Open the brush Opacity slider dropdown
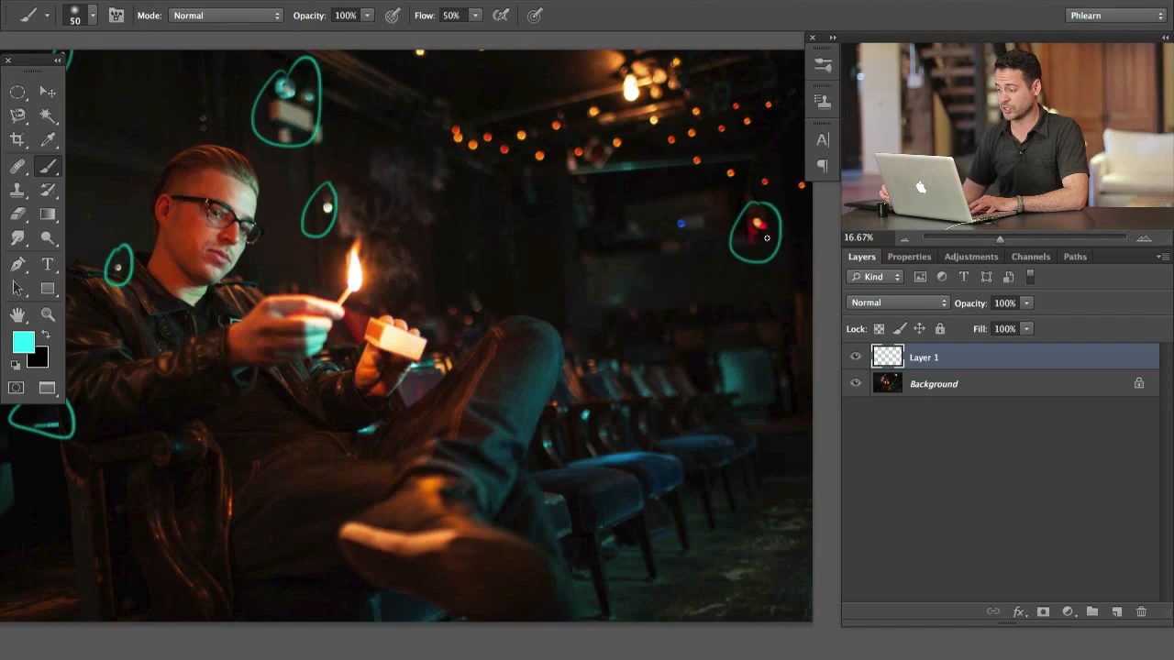This screenshot has height=660, width=1174. pyautogui.click(x=367, y=16)
